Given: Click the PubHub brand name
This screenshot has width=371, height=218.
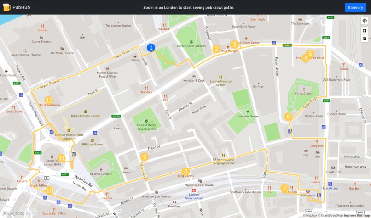Looking at the screenshot, I should pos(21,7).
